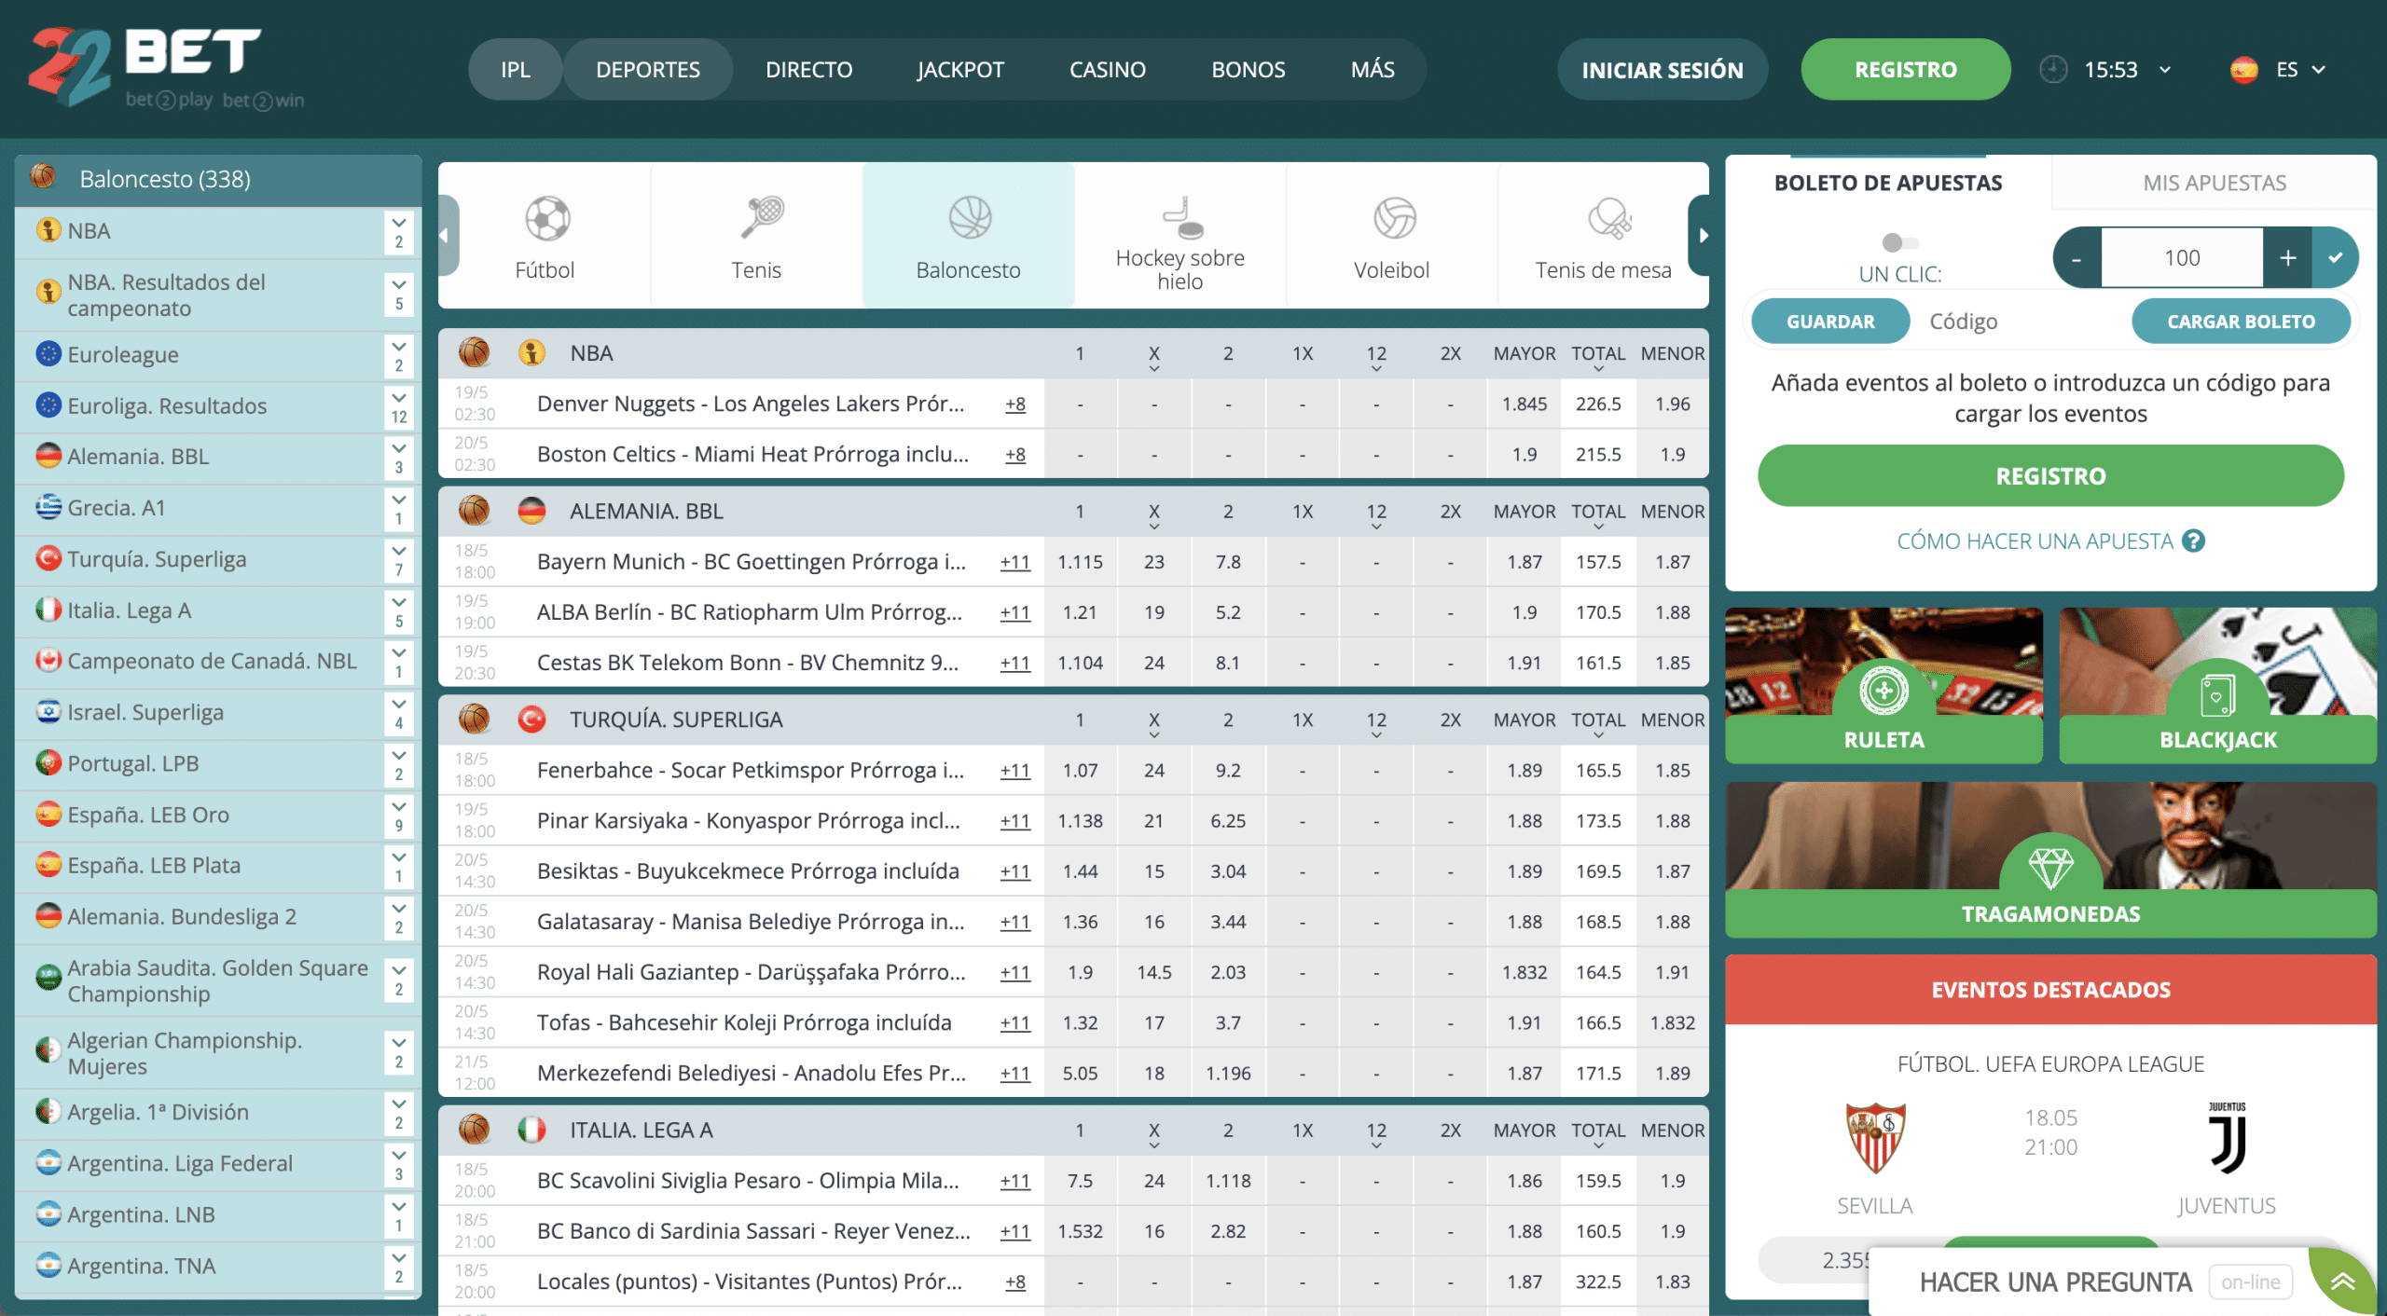Open the IPL menu item
The image size is (2387, 1316).
pos(515,69)
